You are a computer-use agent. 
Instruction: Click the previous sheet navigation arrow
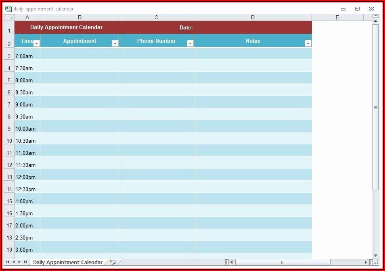point(13,262)
